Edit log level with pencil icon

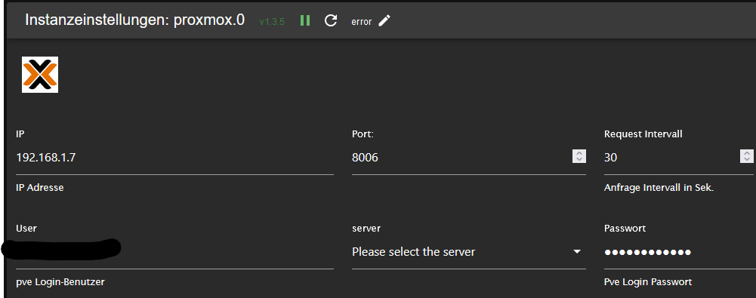click(x=384, y=20)
